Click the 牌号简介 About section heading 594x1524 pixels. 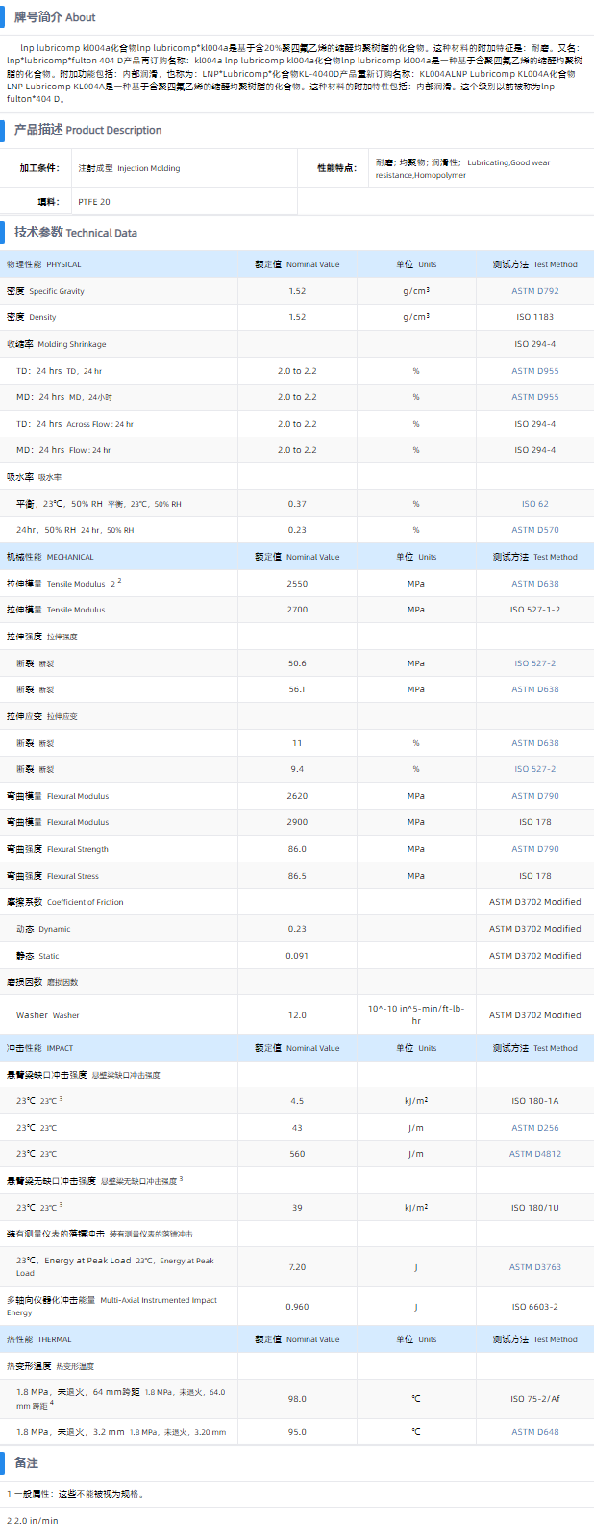[x=55, y=17]
